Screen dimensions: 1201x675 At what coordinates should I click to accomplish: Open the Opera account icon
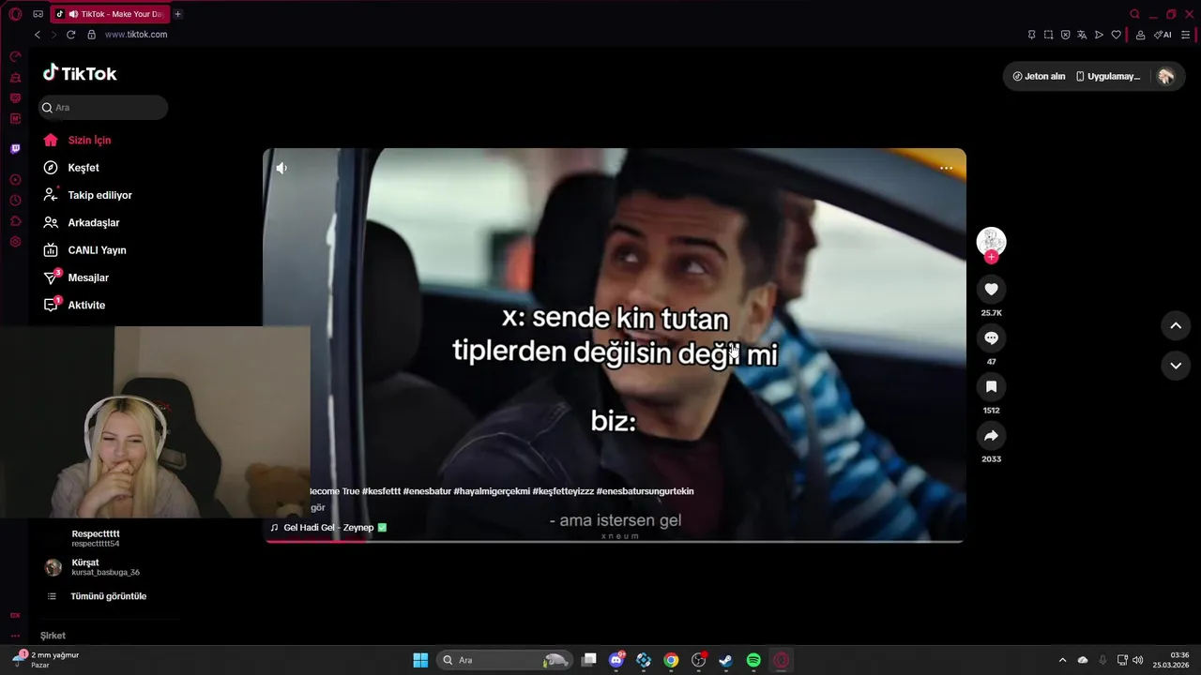1140,35
